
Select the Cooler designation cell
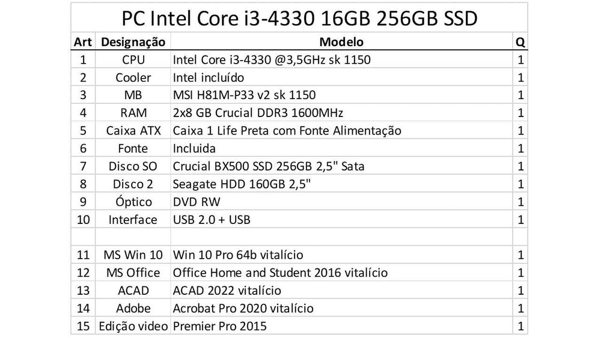tap(133, 77)
